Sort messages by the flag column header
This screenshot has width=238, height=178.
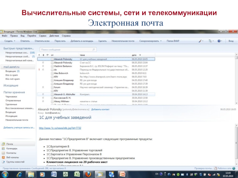(48, 55)
